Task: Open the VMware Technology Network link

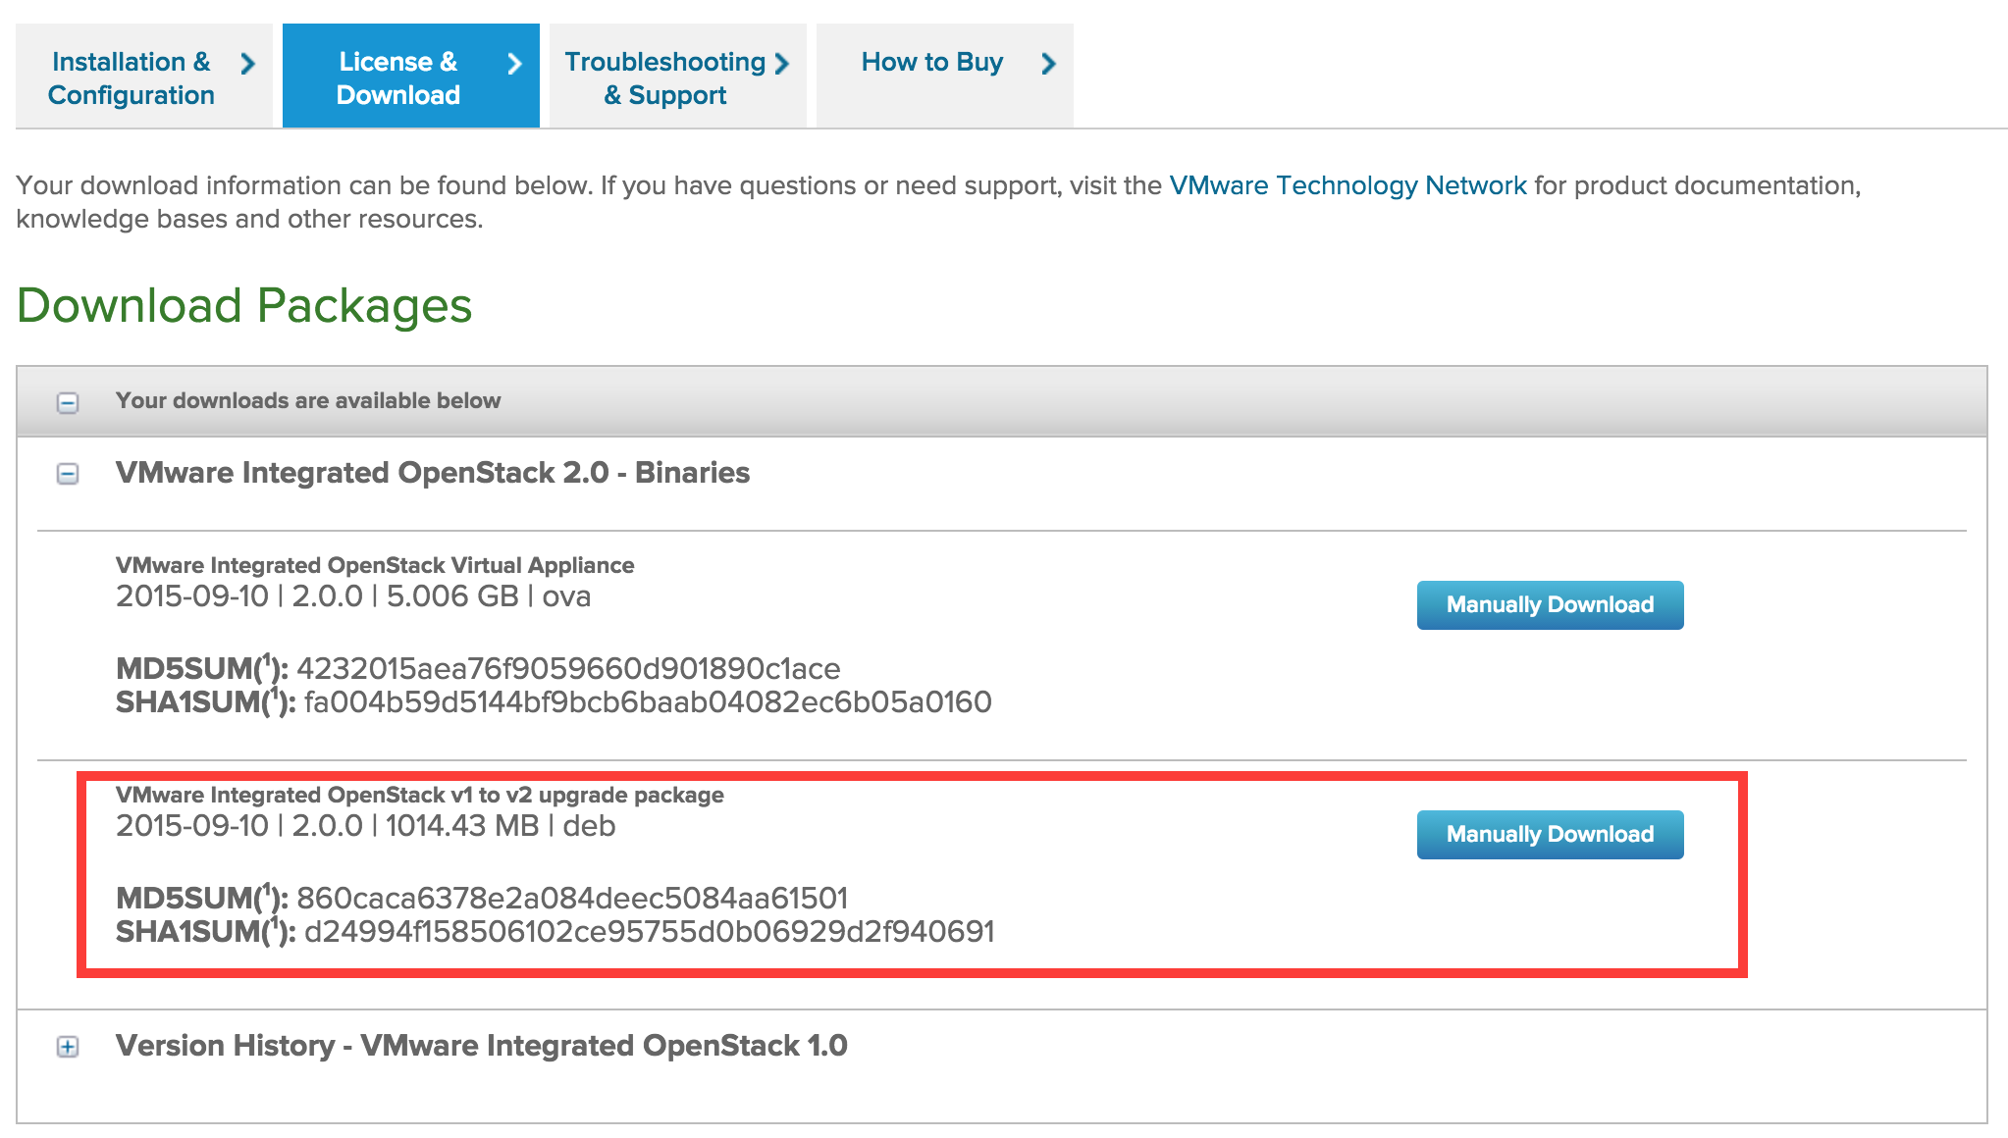Action: coord(1347,185)
